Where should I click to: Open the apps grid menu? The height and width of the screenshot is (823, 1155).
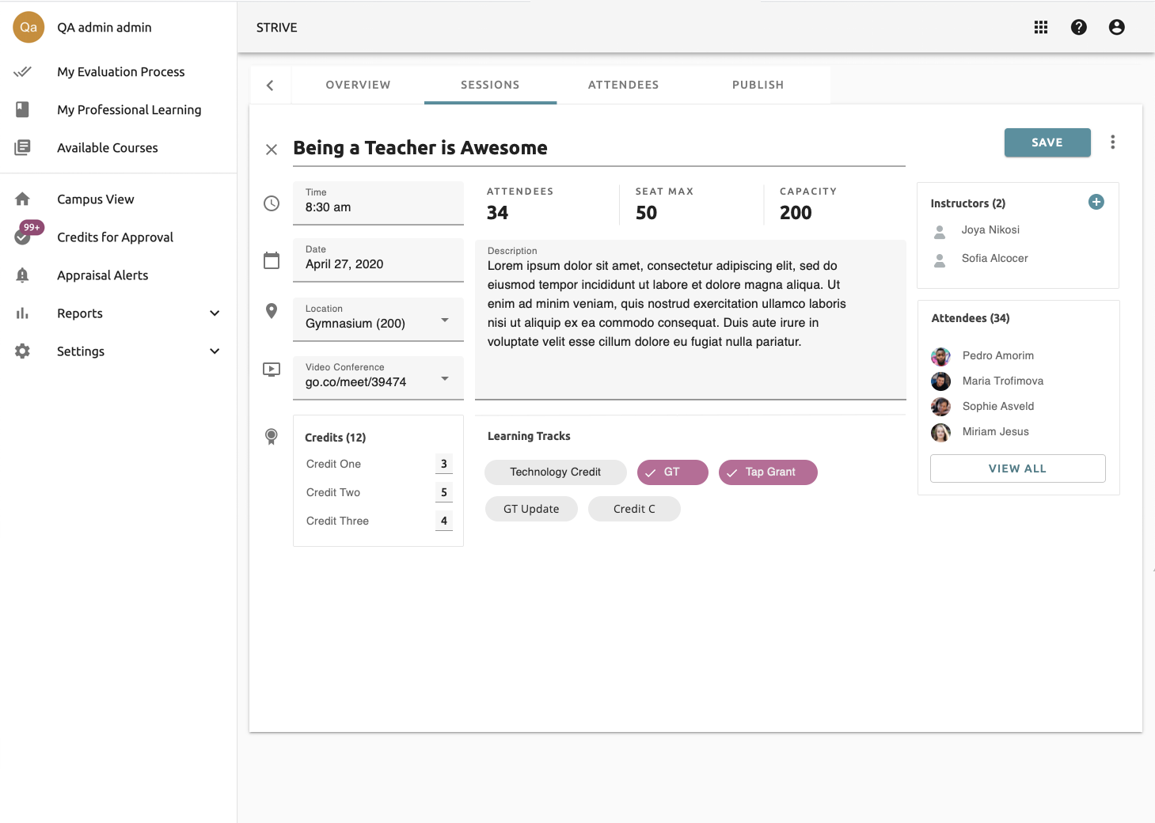(1040, 27)
